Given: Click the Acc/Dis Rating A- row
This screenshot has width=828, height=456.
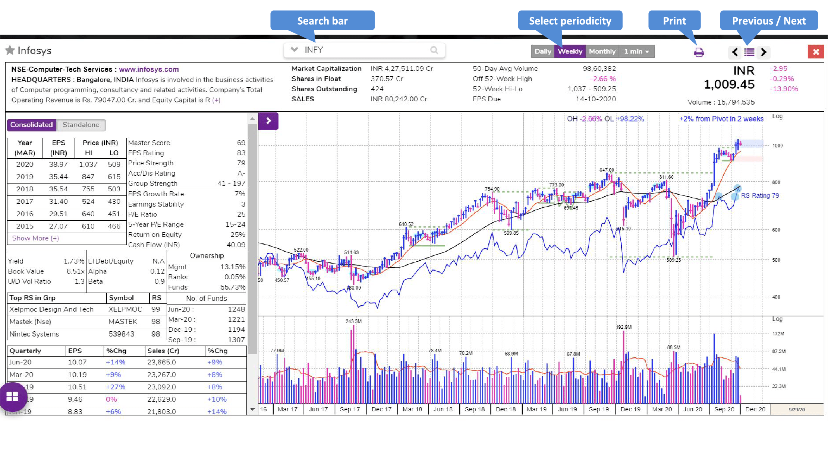Looking at the screenshot, I should (x=187, y=173).
